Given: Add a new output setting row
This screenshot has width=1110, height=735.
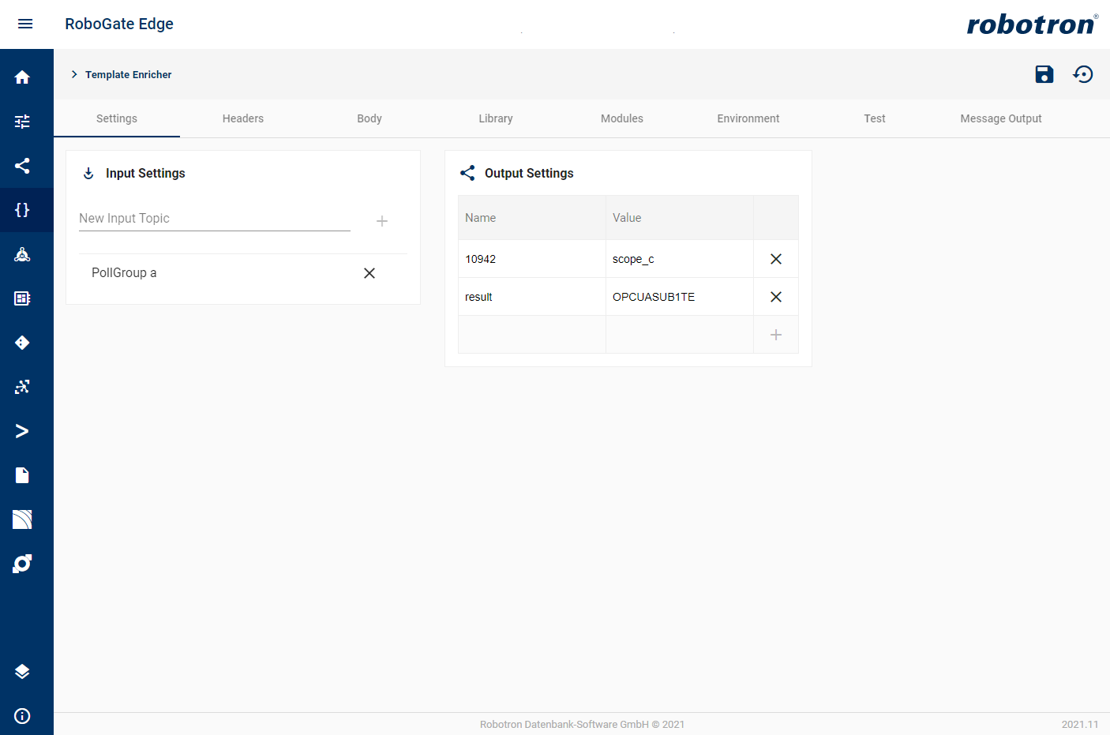Looking at the screenshot, I should click(776, 335).
